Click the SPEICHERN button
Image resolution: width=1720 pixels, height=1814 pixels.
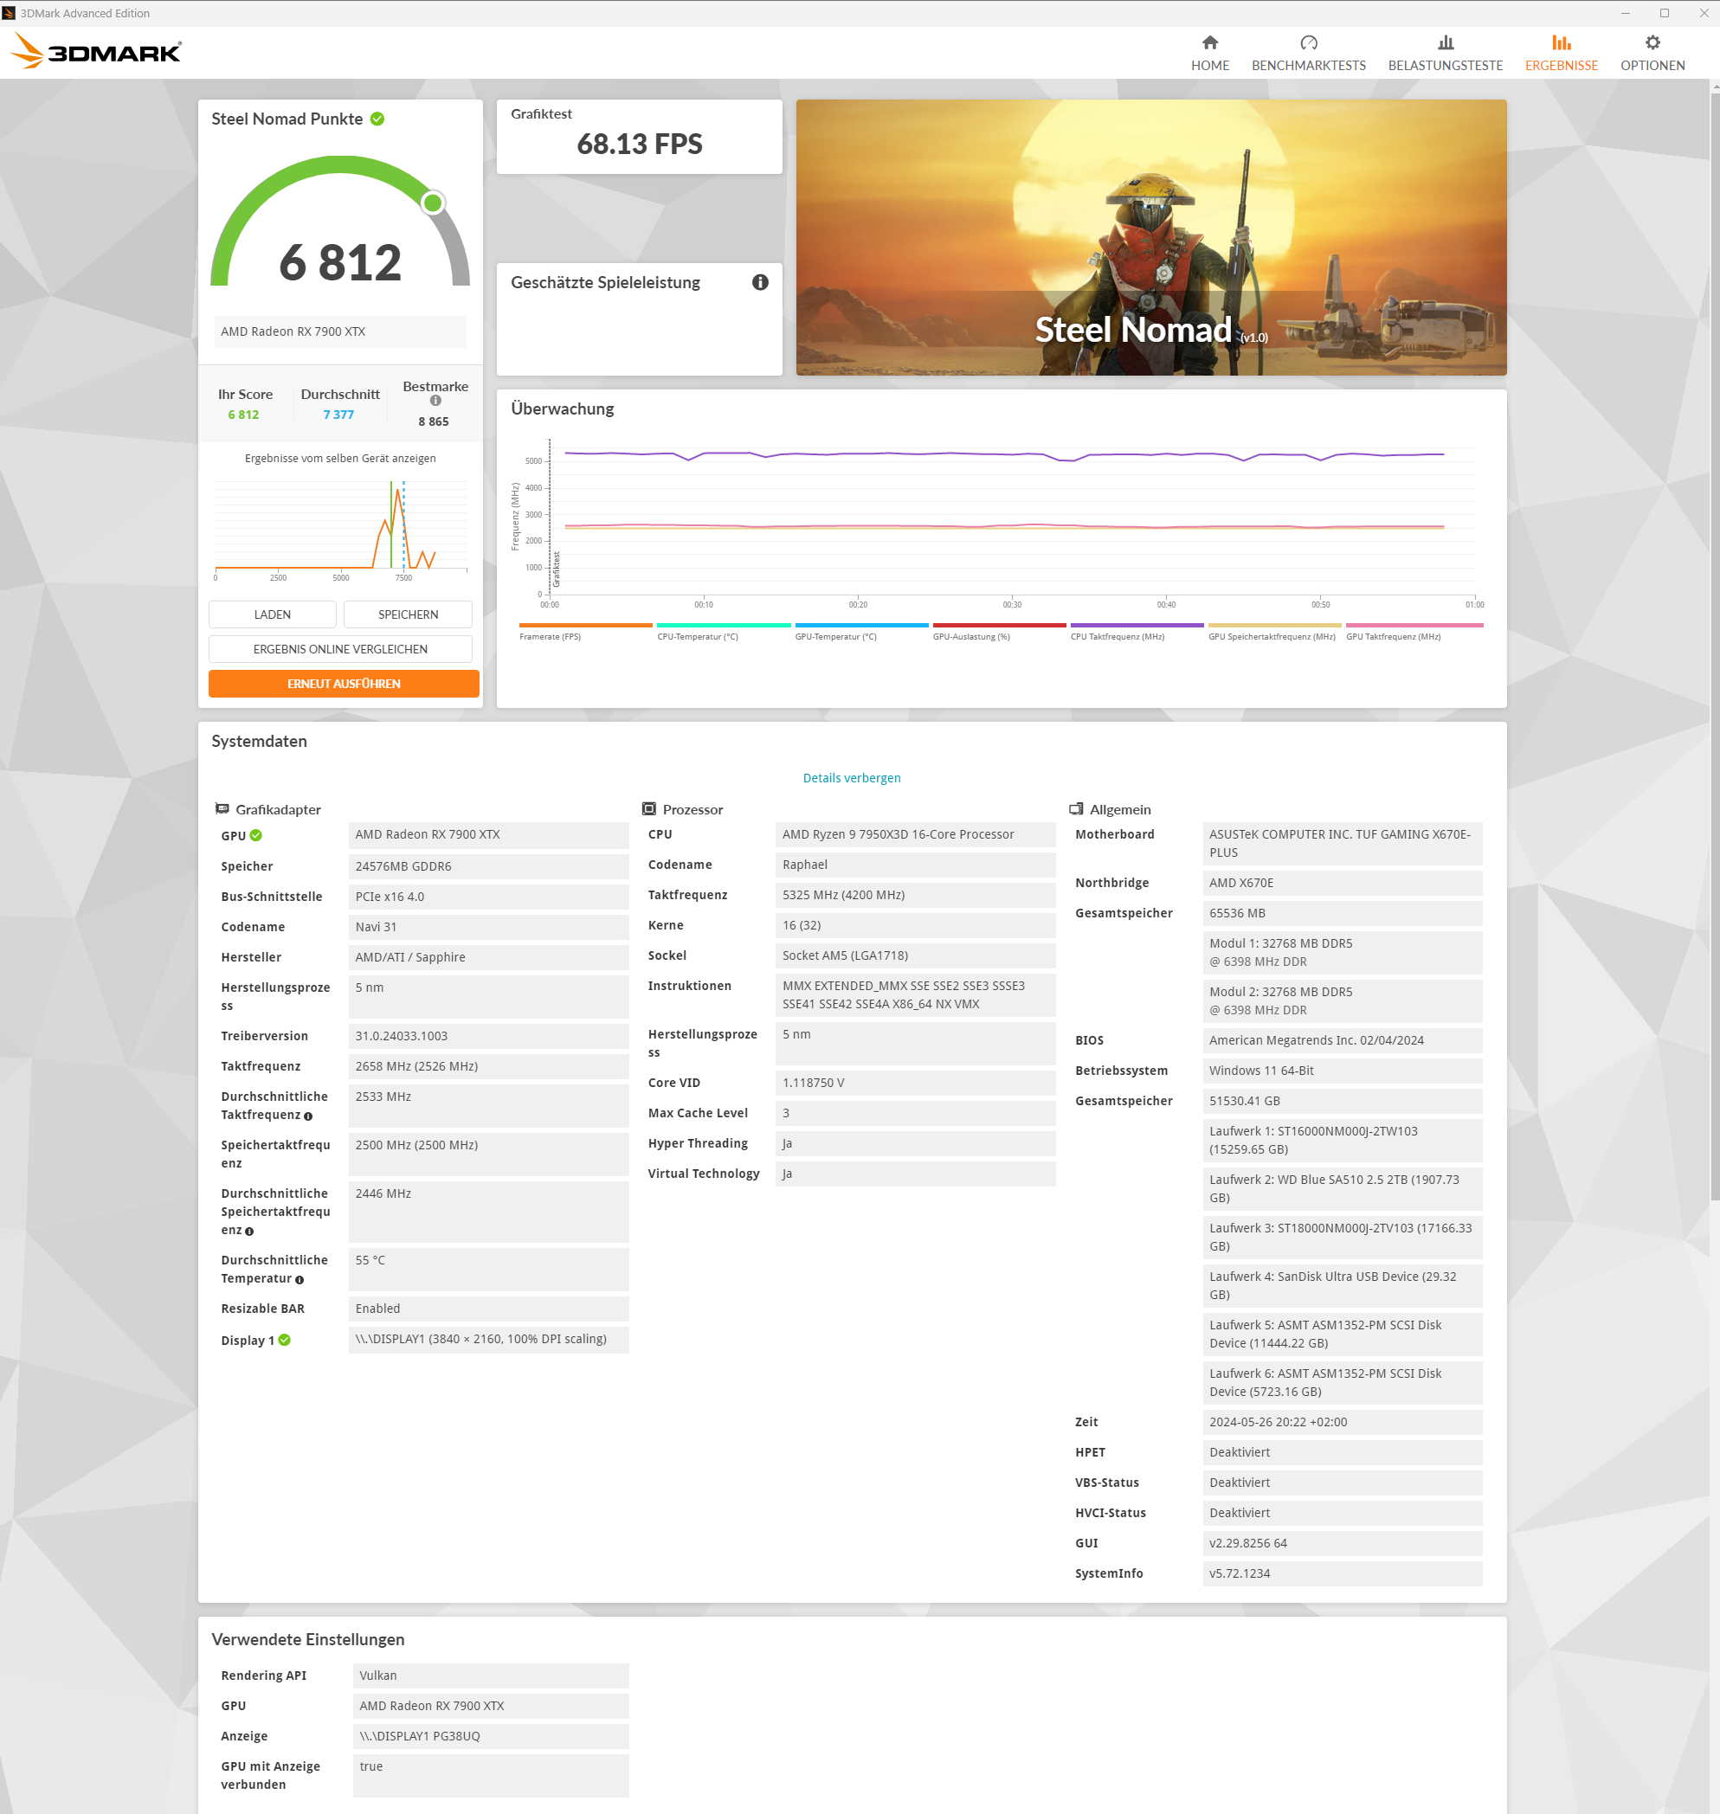point(408,614)
